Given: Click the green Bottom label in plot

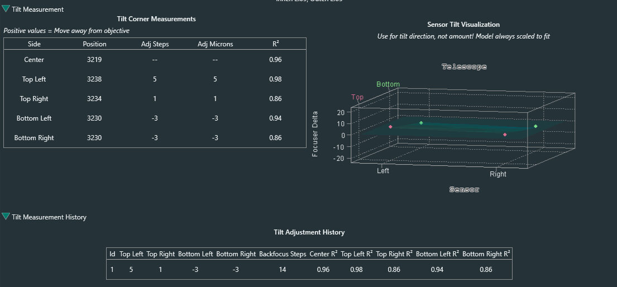Looking at the screenshot, I should pyautogui.click(x=388, y=84).
